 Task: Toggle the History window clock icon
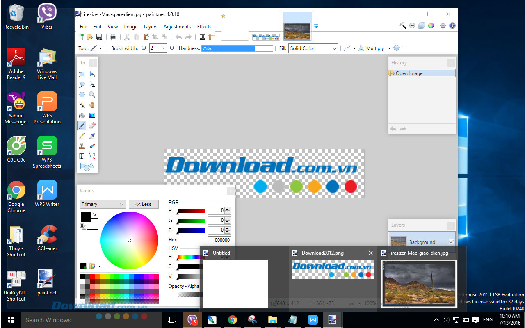point(412,25)
